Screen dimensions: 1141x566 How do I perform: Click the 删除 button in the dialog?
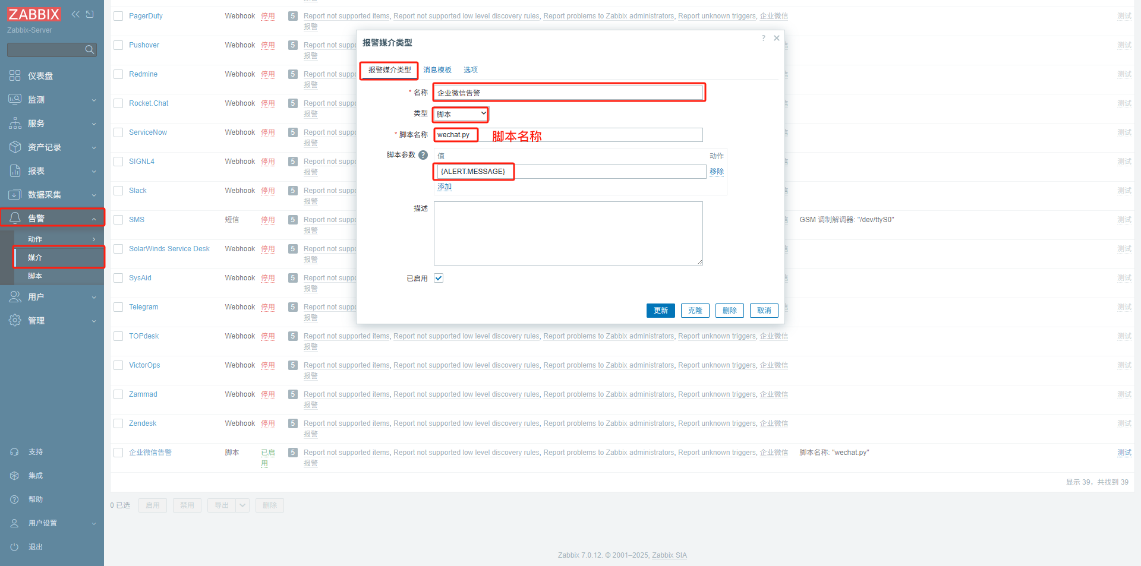[x=730, y=311]
